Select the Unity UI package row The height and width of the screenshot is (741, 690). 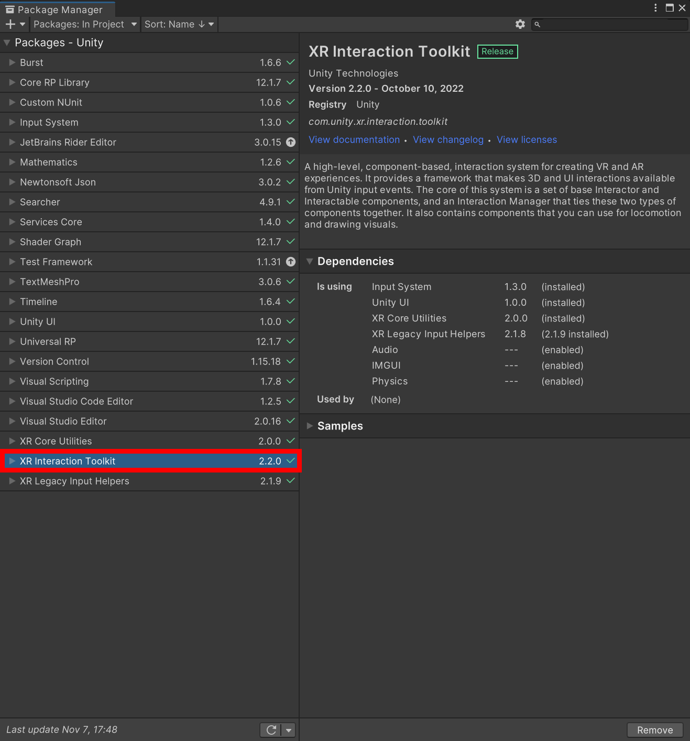[x=149, y=321]
